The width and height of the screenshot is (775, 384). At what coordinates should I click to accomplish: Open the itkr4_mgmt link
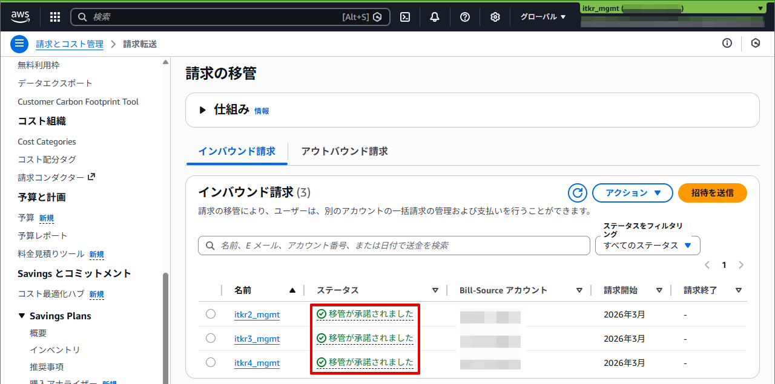click(x=257, y=363)
